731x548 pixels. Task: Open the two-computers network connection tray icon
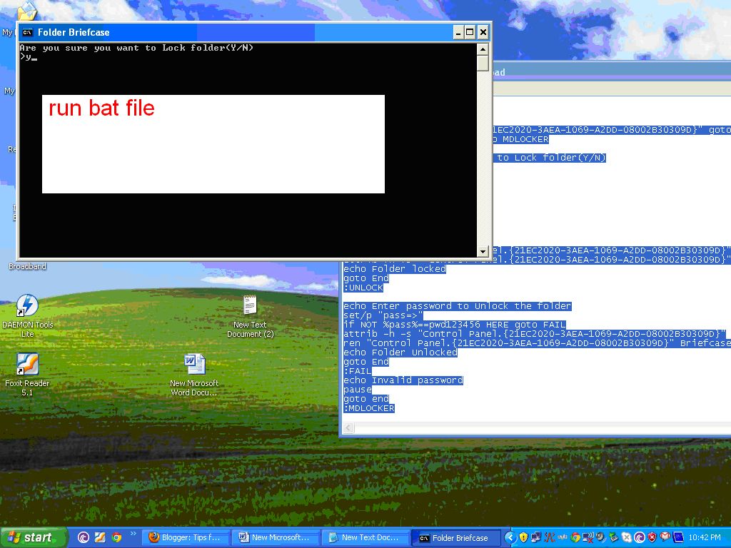[536, 537]
